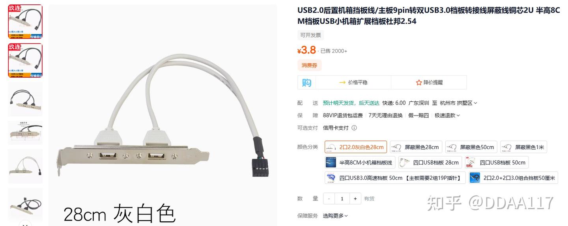Increase quantity with the plus button
The width and height of the screenshot is (568, 226).
click(x=355, y=199)
